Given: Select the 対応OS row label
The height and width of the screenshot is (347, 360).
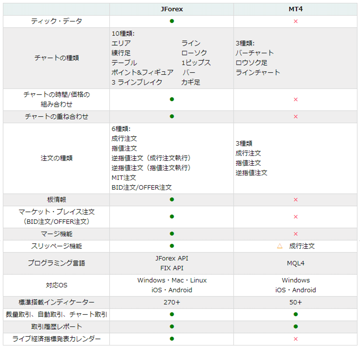Looking at the screenshot, I should tap(57, 285).
